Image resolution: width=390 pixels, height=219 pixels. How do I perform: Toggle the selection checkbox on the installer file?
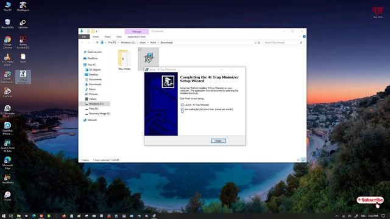pyautogui.click(x=140, y=49)
